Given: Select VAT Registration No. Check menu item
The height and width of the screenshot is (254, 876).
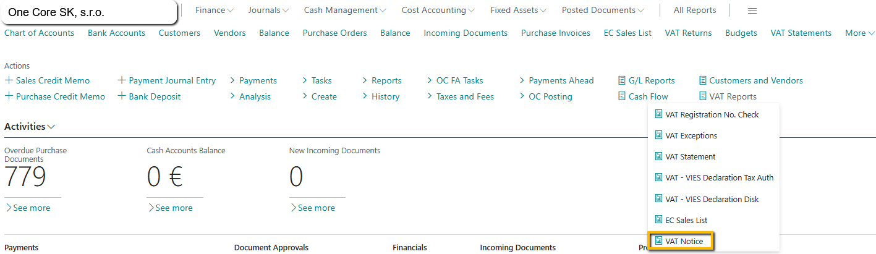Looking at the screenshot, I should pyautogui.click(x=712, y=114).
